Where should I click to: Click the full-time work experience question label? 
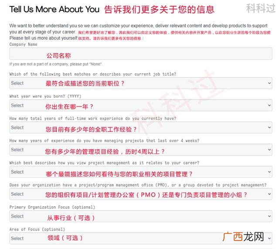coord(93,119)
